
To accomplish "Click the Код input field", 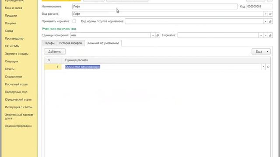I will click(259, 7).
